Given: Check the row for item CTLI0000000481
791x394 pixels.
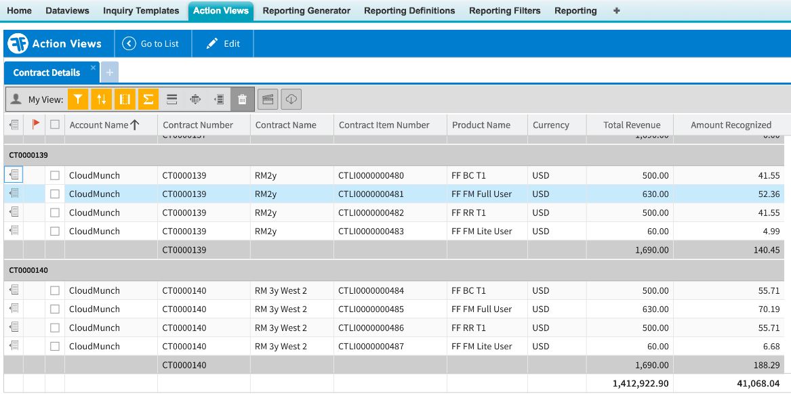Looking at the screenshot, I should click(55, 194).
